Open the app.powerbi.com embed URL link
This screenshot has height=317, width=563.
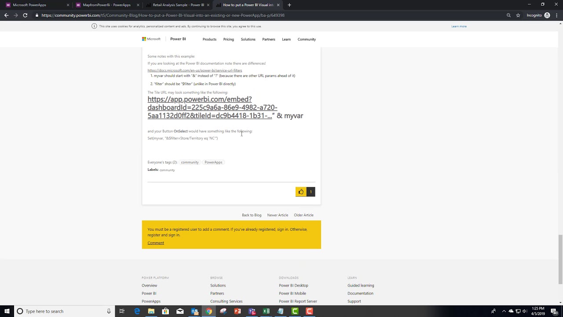pos(212,107)
